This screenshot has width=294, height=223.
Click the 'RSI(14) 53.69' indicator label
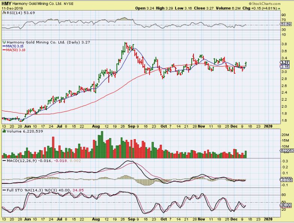[21, 13]
